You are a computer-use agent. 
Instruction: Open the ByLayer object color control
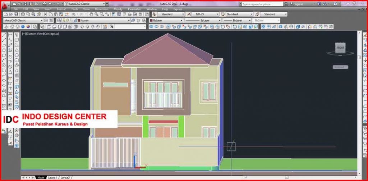pyautogui.click(x=166, y=21)
